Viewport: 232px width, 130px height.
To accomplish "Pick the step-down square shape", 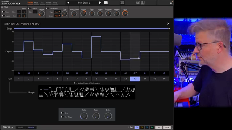I will click(x=51, y=90).
